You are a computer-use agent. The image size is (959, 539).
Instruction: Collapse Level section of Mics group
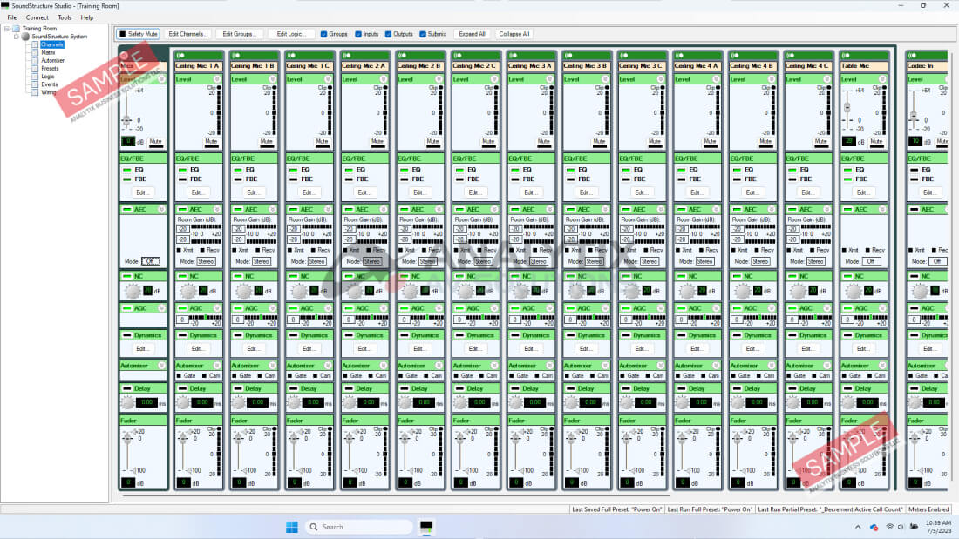161,79
